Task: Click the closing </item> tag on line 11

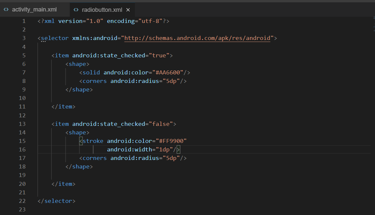Action: pos(63,107)
